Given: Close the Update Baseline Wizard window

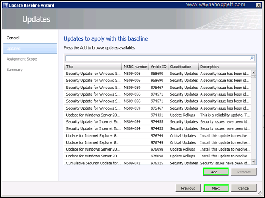Looking at the screenshot, I should click(258, 5).
